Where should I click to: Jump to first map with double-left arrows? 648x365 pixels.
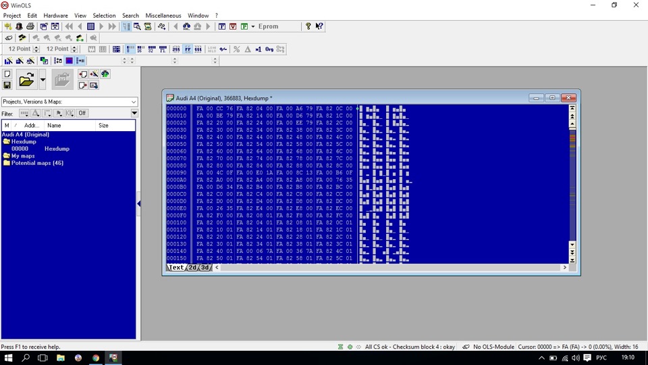tap(69, 26)
